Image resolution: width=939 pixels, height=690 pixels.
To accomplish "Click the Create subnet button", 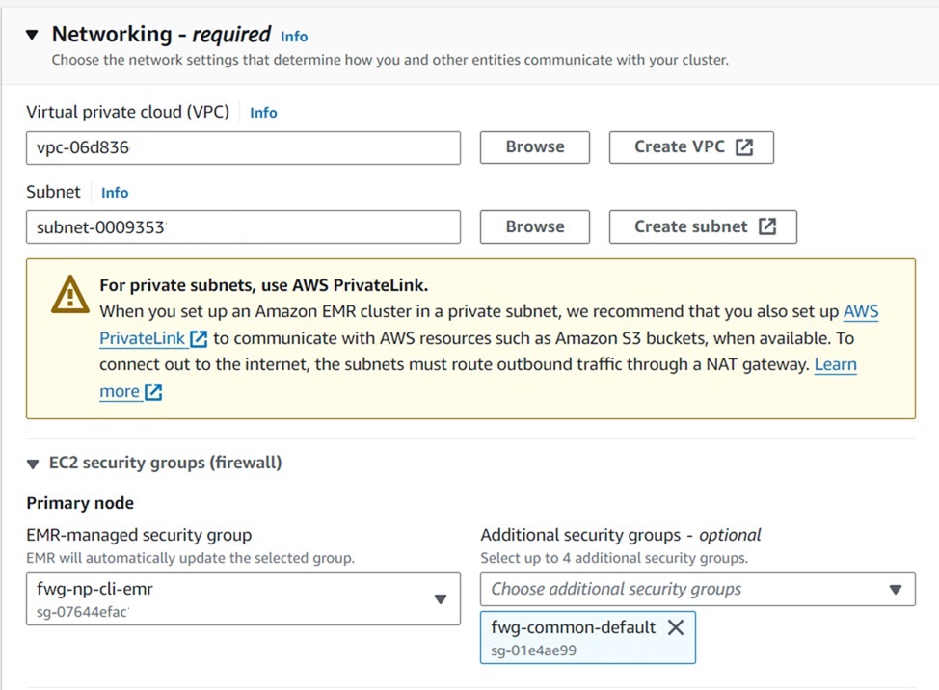I will (703, 227).
